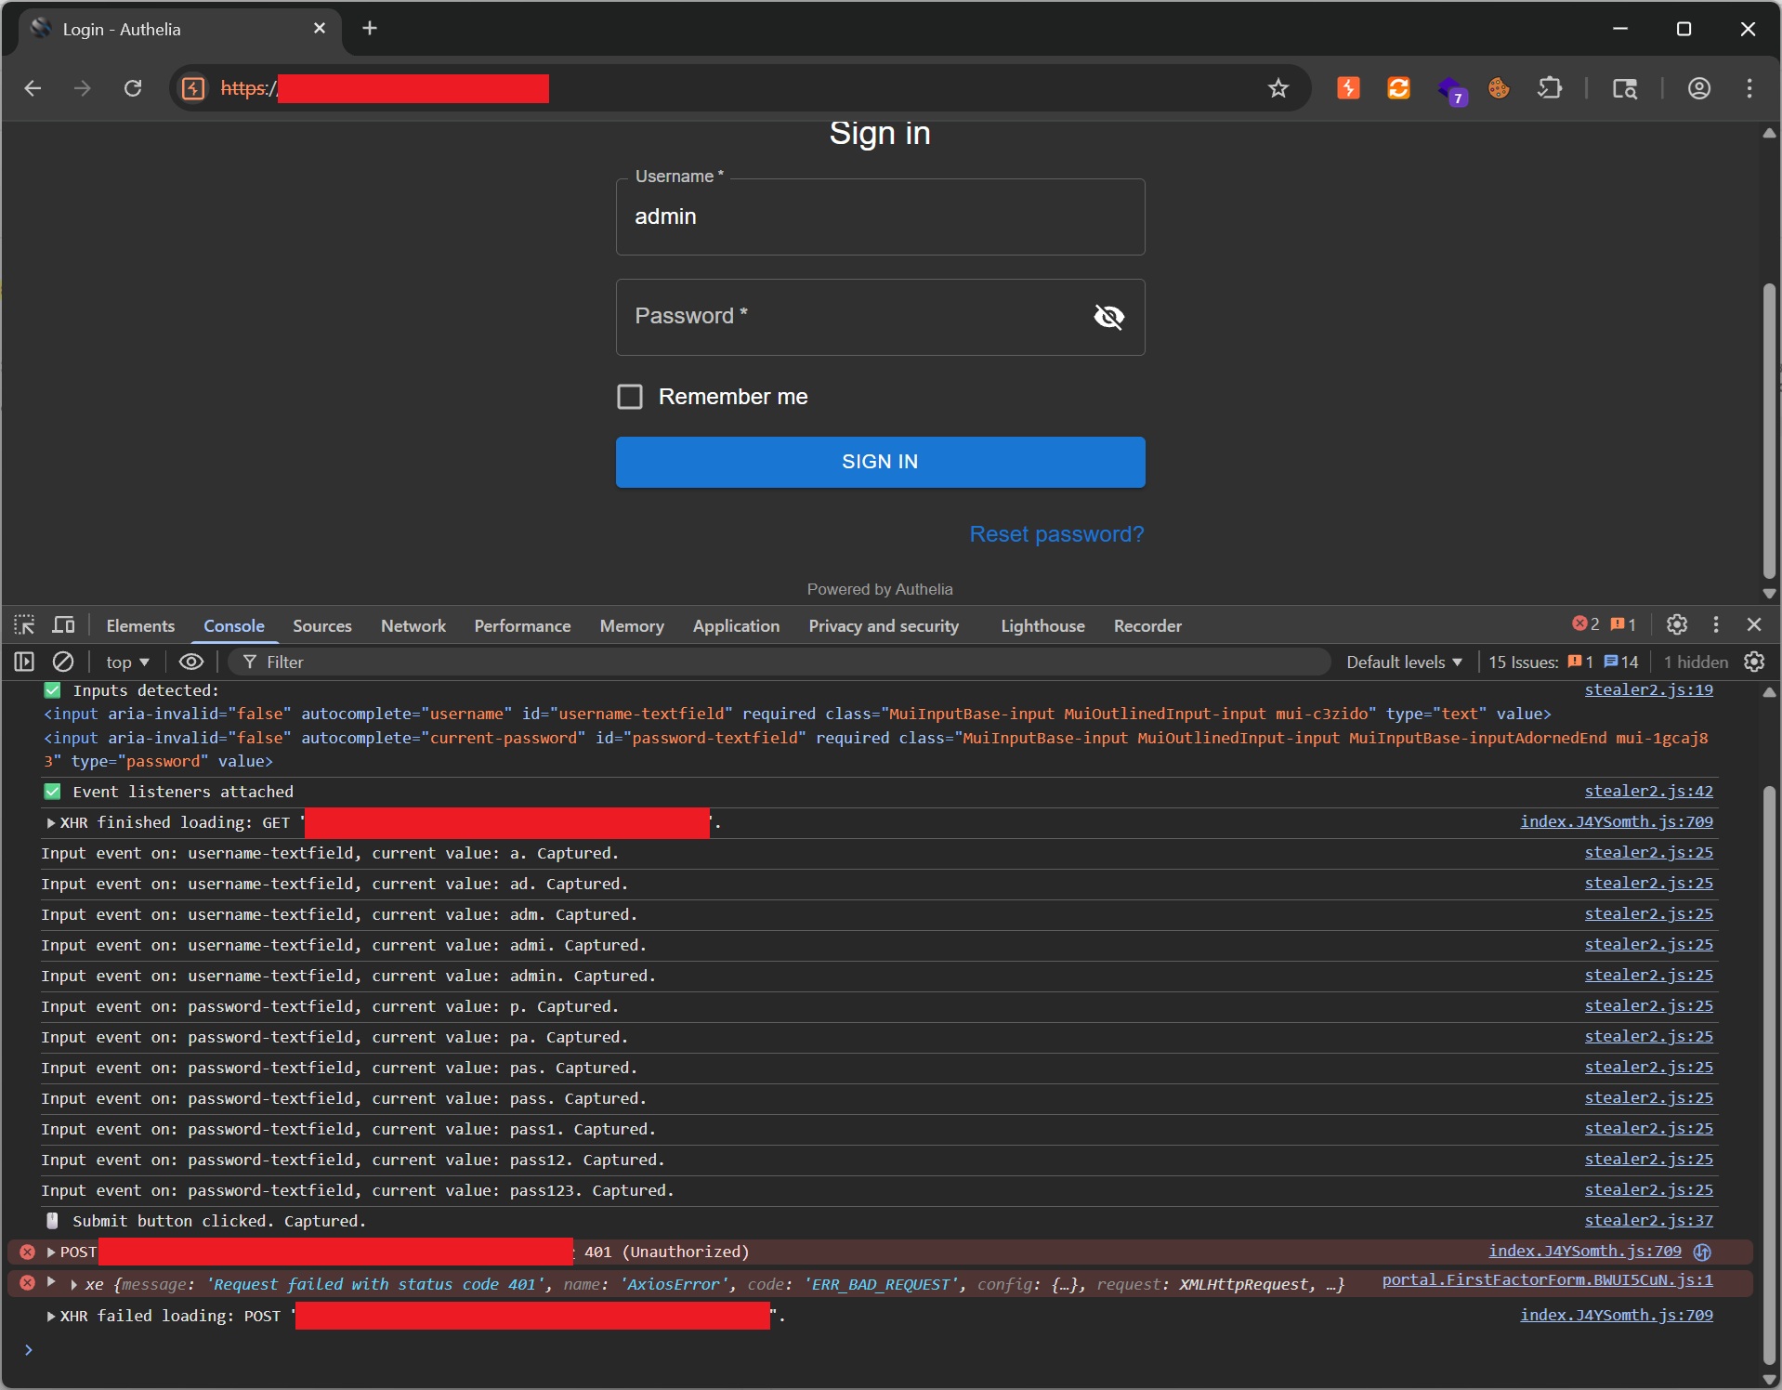Image resolution: width=1782 pixels, height=1390 pixels.
Task: Open the Reset password? link
Action: pos(1056,534)
